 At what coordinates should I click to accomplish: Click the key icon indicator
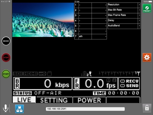point(42,74)
